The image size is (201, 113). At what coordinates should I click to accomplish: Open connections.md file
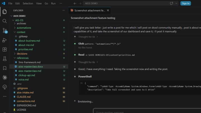pos(26,101)
